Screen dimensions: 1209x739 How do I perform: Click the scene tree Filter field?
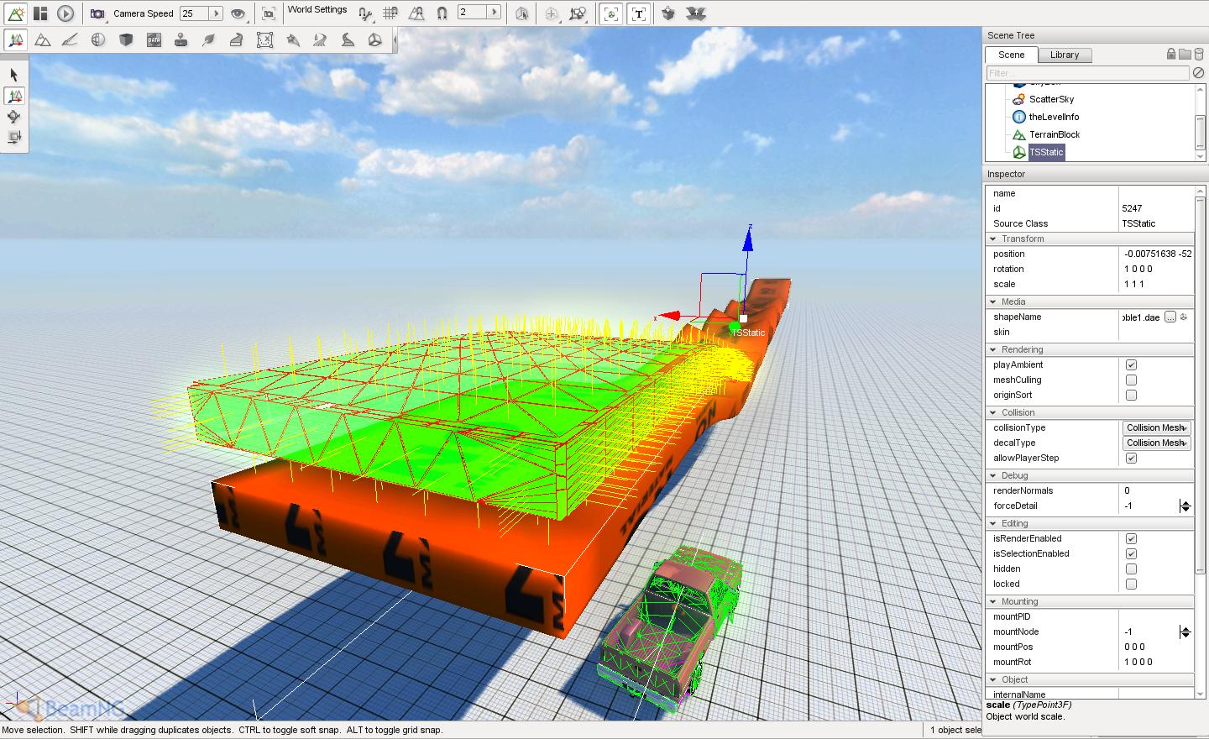pyautogui.click(x=1088, y=73)
